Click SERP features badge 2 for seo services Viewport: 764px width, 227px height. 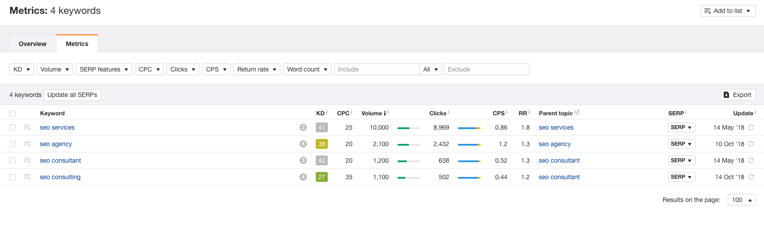pos(303,127)
